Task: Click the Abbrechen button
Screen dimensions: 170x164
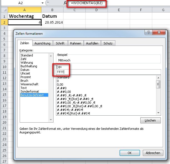Action: click(153, 153)
